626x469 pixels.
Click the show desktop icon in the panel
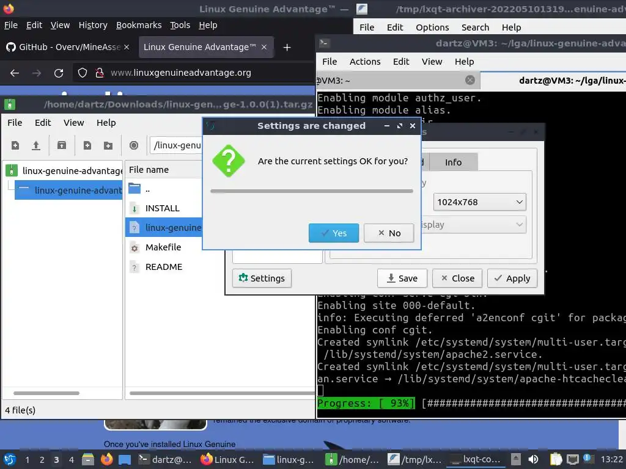coord(125,459)
